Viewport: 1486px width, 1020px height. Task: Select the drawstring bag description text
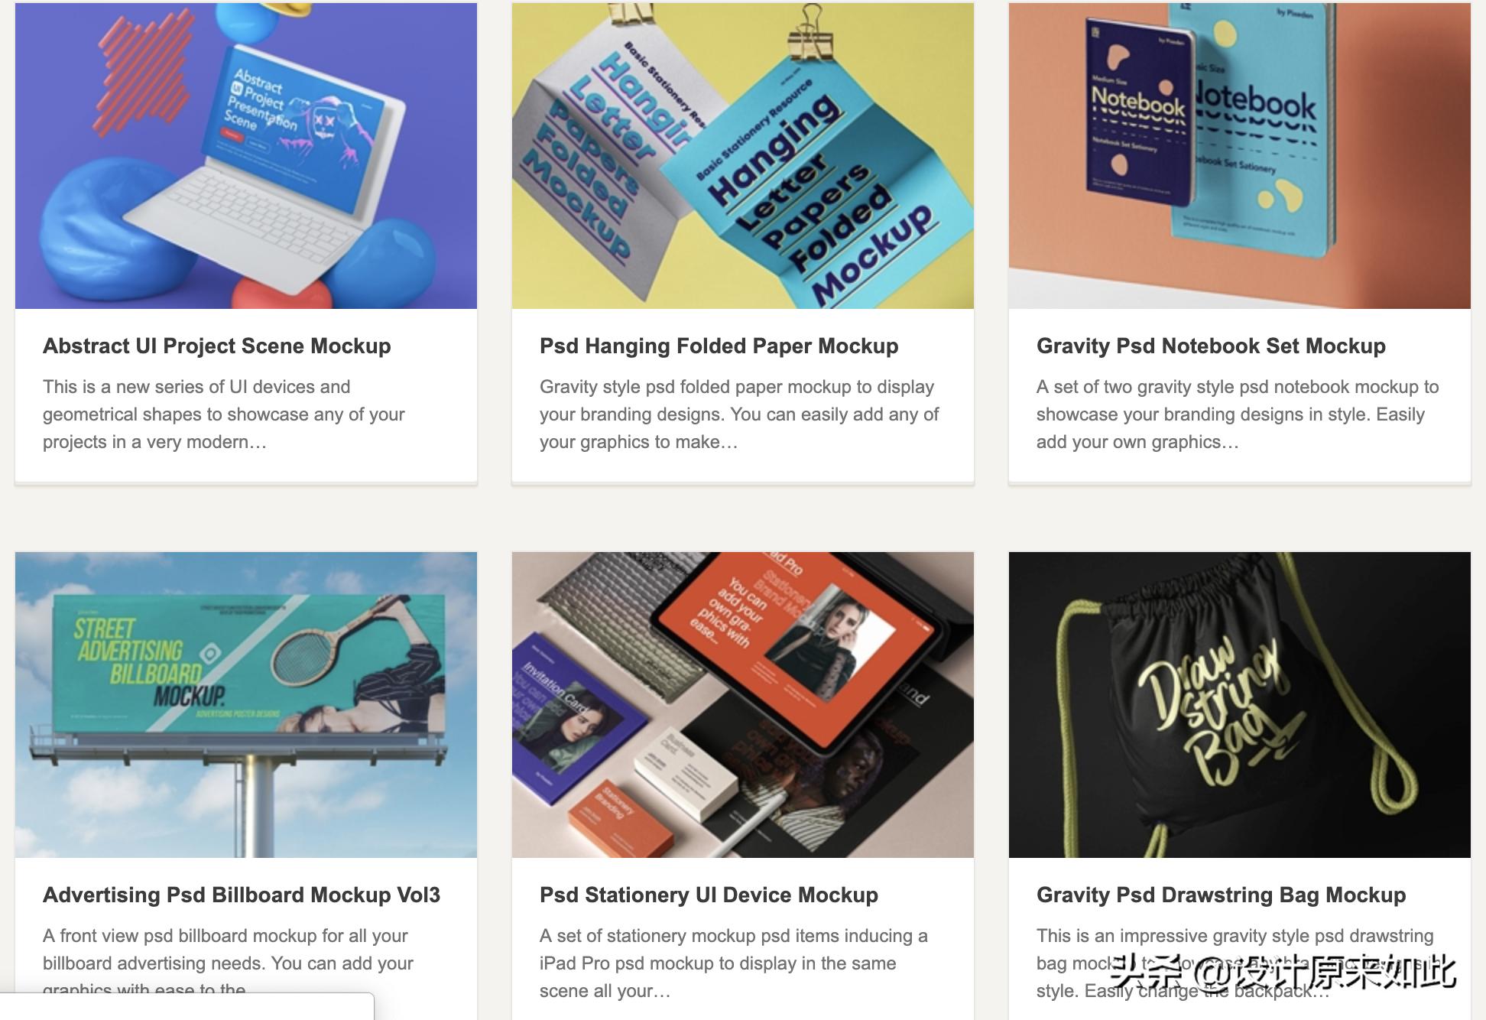[x=1235, y=963]
